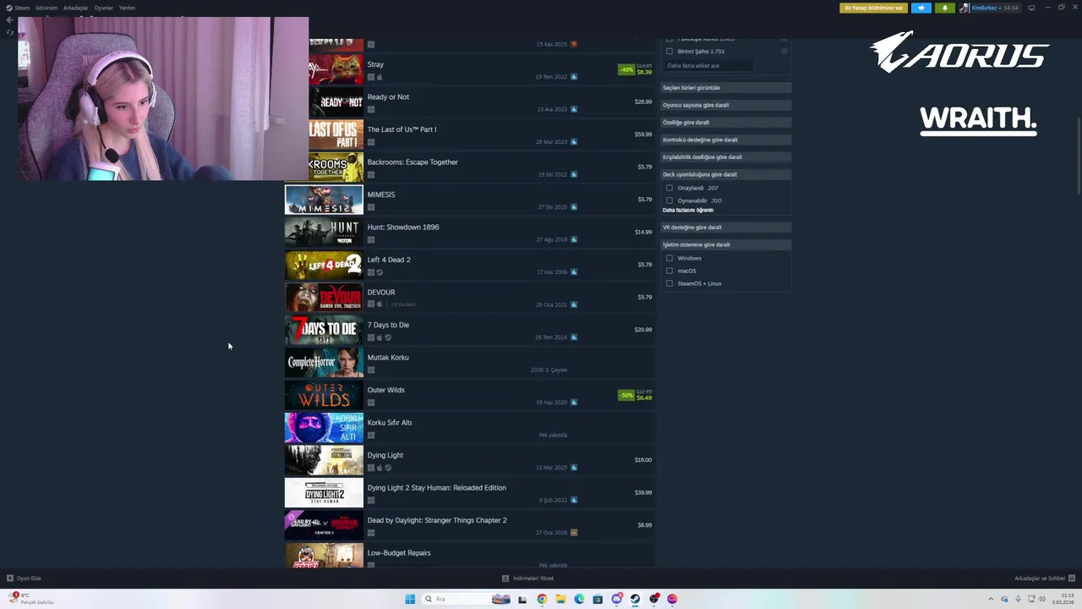Click the Dying Light $18.00 price
Screen dimensions: 1082x609
click(x=643, y=460)
